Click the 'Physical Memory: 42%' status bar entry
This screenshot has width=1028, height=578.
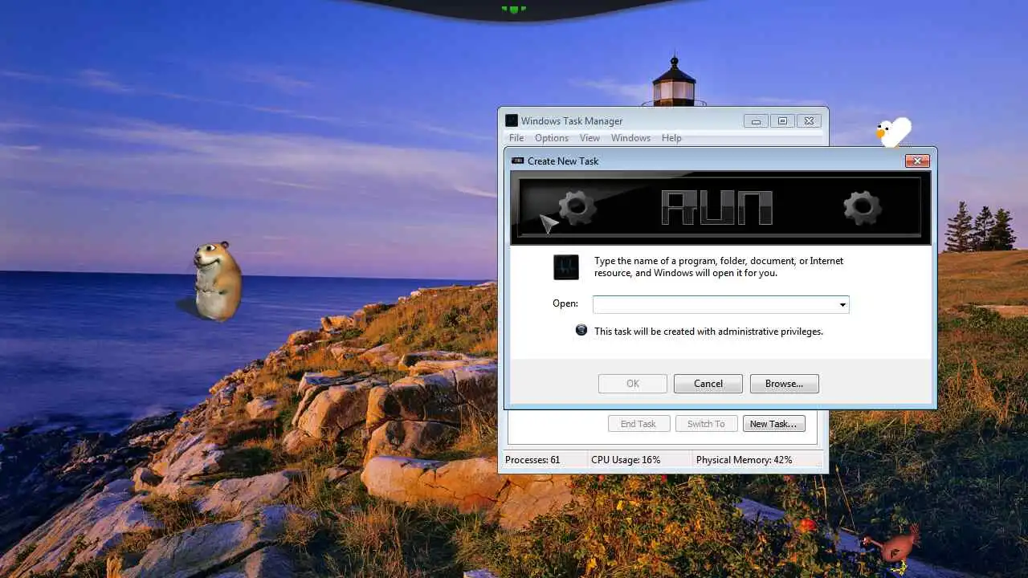point(744,460)
